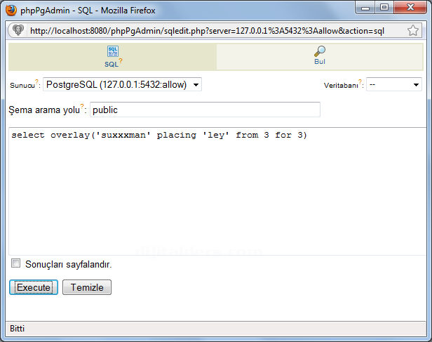Minimize the Firefox window
Viewport: 432px width, 342px height.
click(365, 8)
